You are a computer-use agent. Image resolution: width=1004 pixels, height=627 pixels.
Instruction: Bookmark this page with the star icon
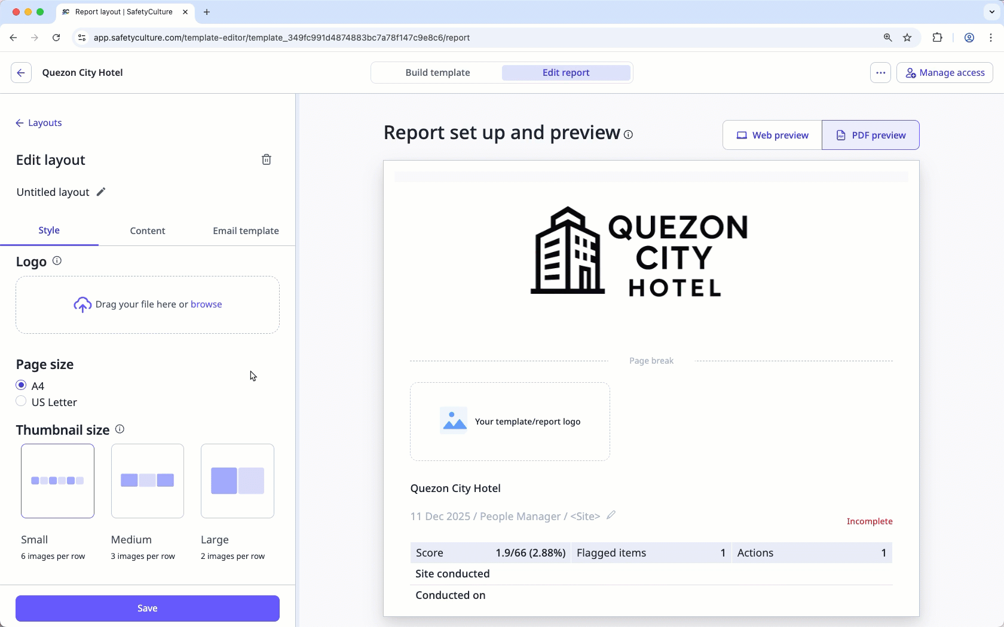tap(907, 38)
